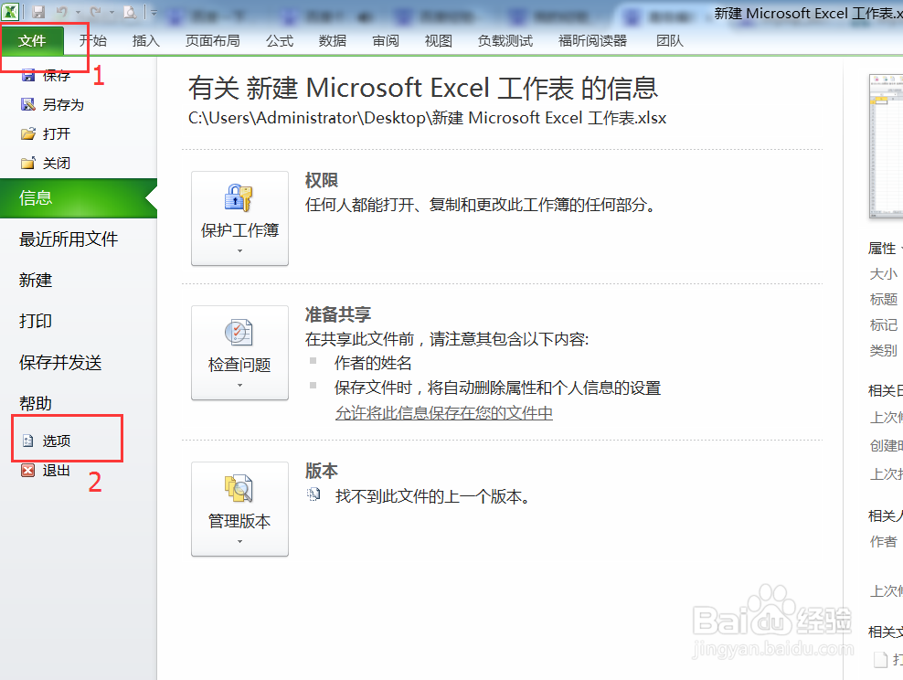Click the Save icon on the Quick Access Toolbar
This screenshot has width=903, height=680.
coord(37,13)
